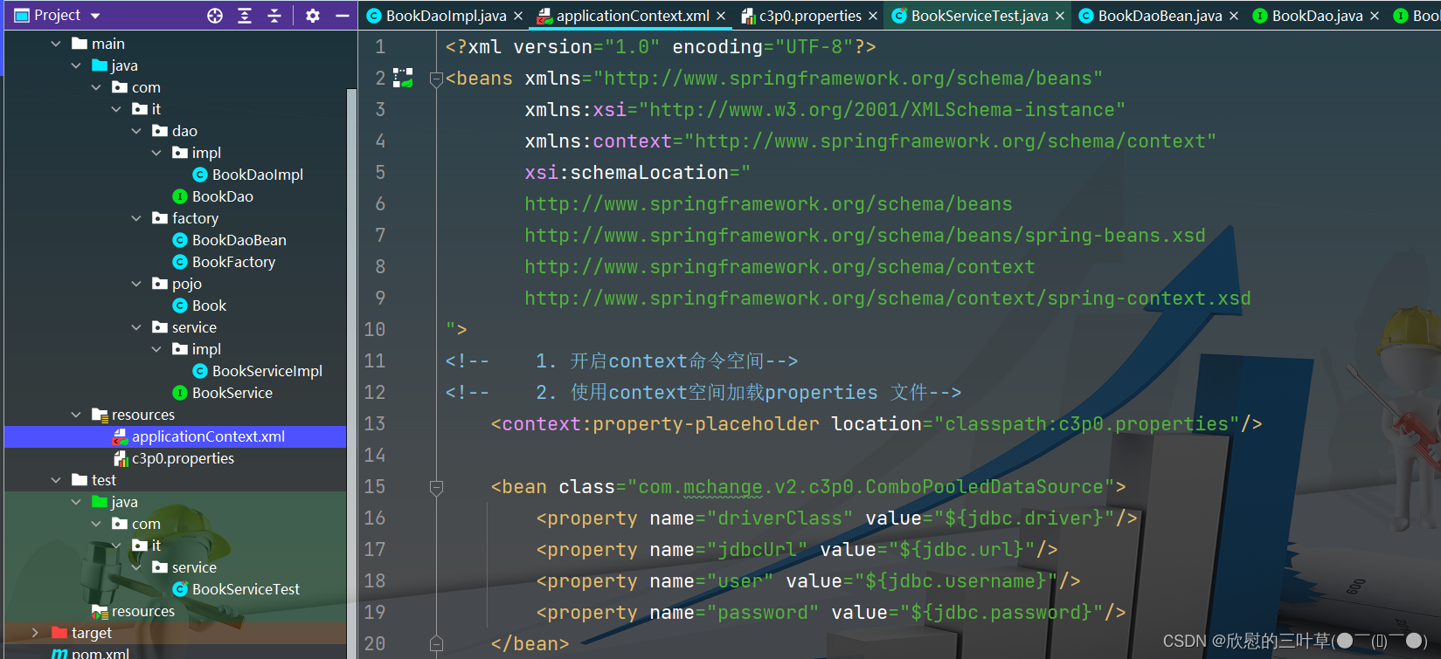Collapse the impl folder containing BookServiceImpl

[x=156, y=349]
